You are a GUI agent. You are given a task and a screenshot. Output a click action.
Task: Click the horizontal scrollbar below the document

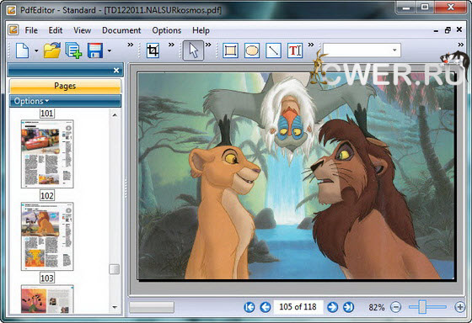[152, 307]
